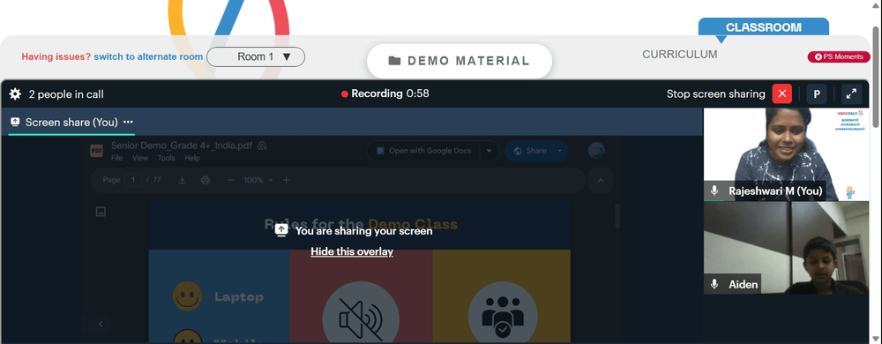Click Hide this overlay link
Viewport: 882px width, 344px height.
click(x=352, y=251)
